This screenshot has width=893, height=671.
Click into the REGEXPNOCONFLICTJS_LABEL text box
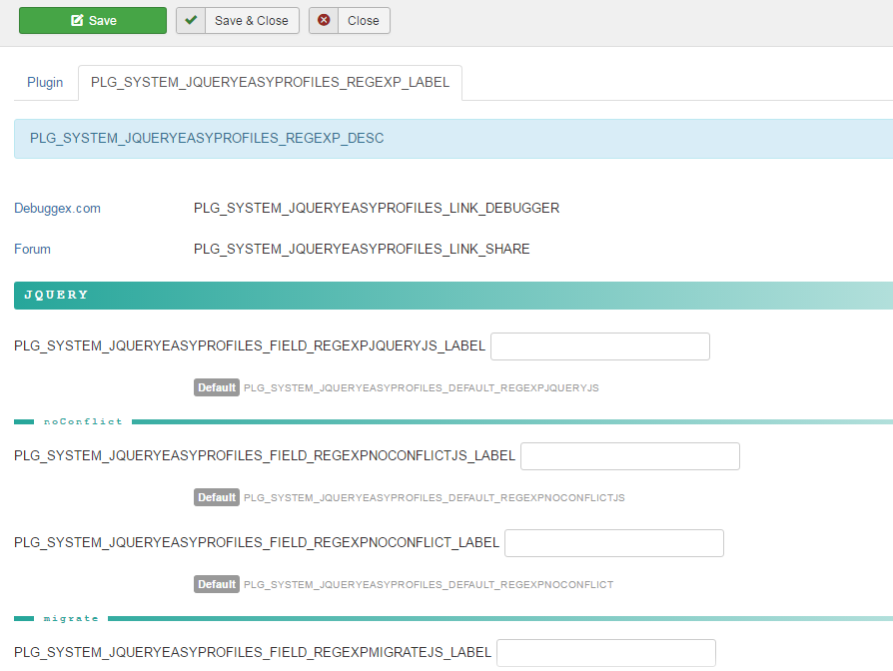[629, 456]
